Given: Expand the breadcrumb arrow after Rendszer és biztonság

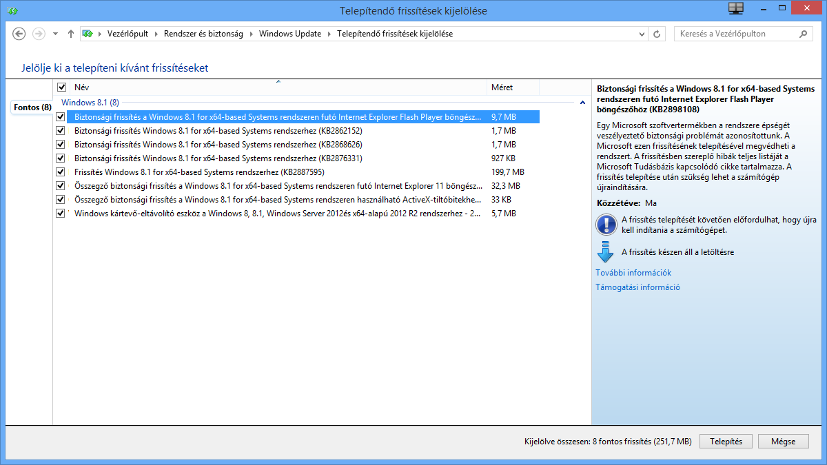Looking at the screenshot, I should pyautogui.click(x=252, y=34).
